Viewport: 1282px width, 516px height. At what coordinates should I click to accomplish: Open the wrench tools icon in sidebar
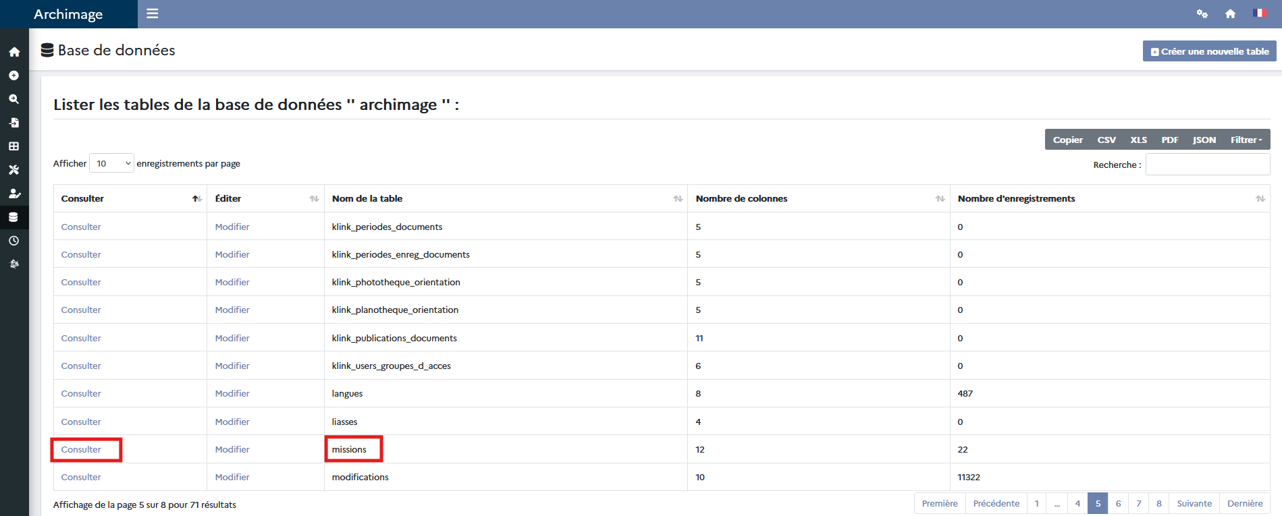point(14,170)
